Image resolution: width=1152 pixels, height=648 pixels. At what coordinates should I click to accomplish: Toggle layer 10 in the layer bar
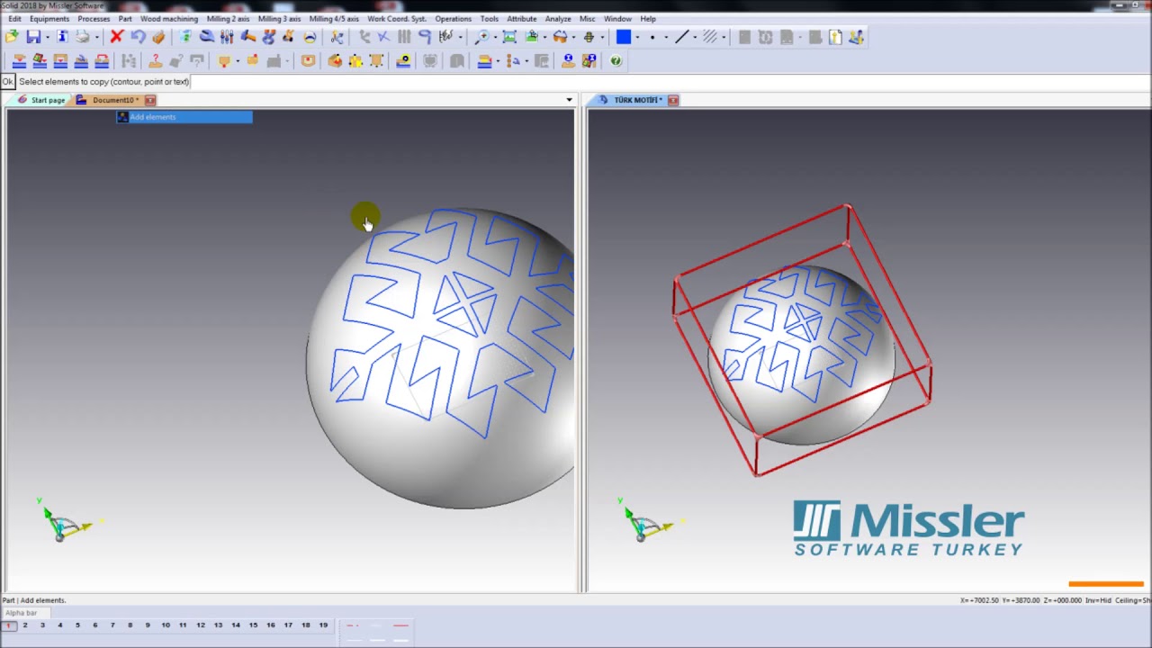tap(166, 625)
